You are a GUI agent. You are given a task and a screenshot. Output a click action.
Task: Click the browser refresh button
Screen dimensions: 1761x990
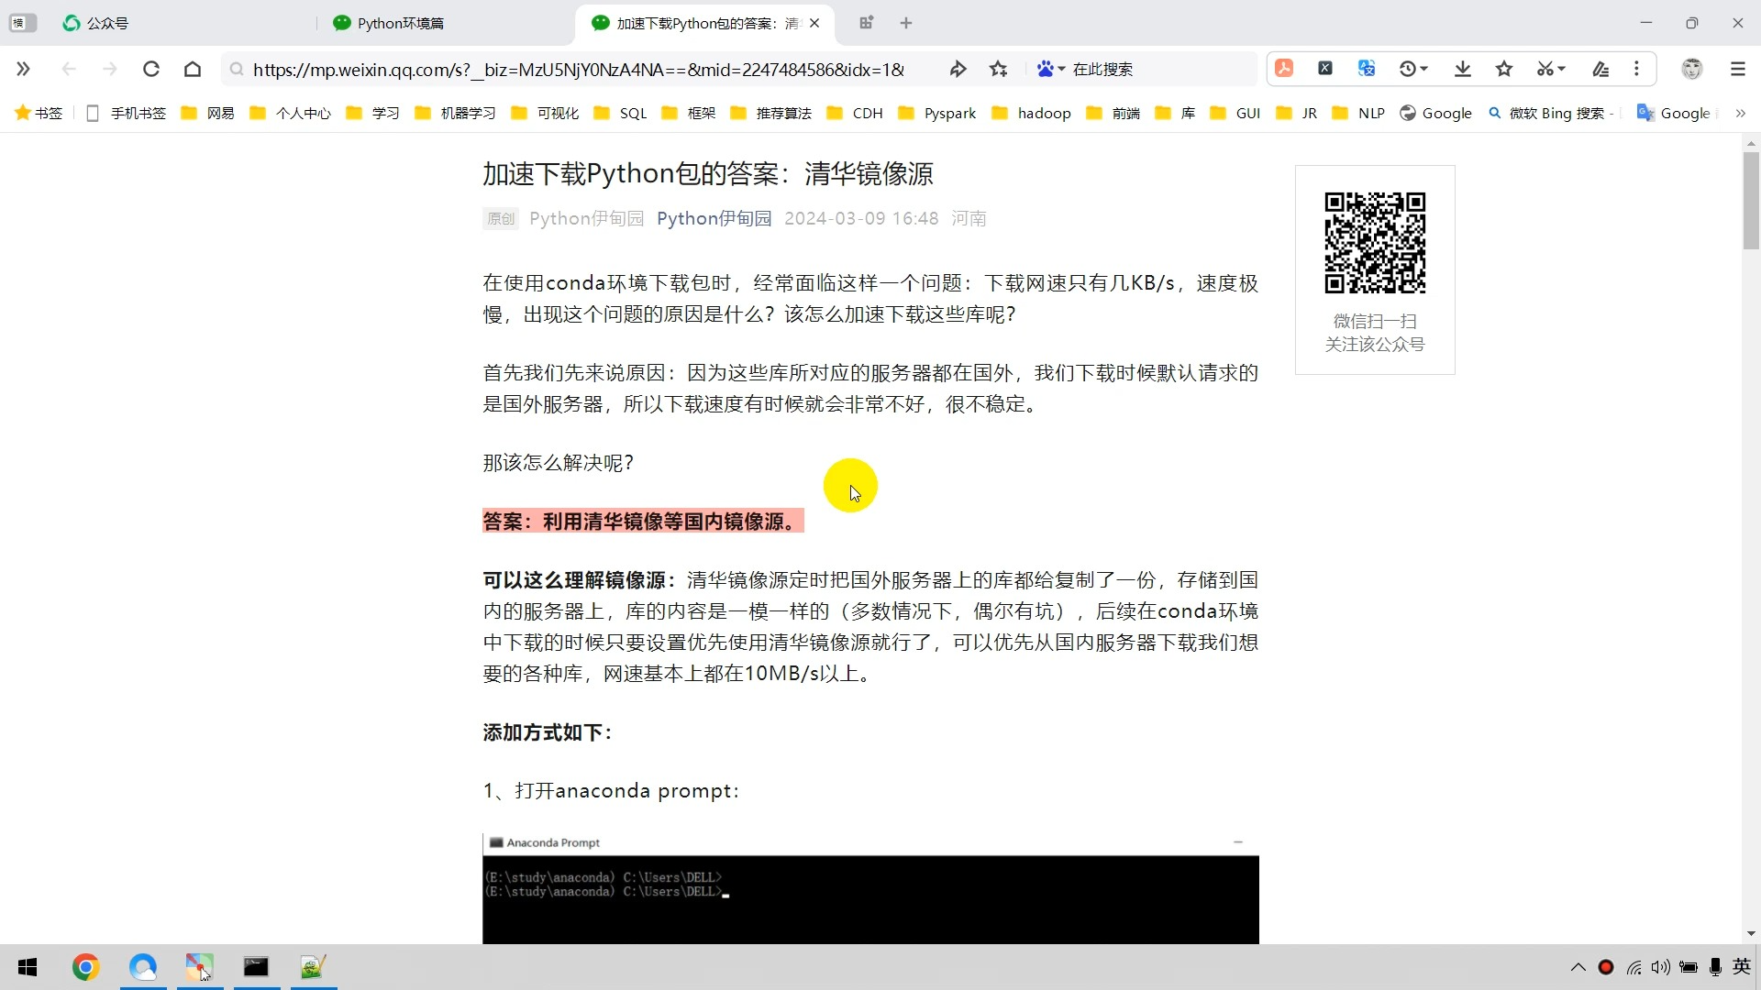(x=151, y=69)
